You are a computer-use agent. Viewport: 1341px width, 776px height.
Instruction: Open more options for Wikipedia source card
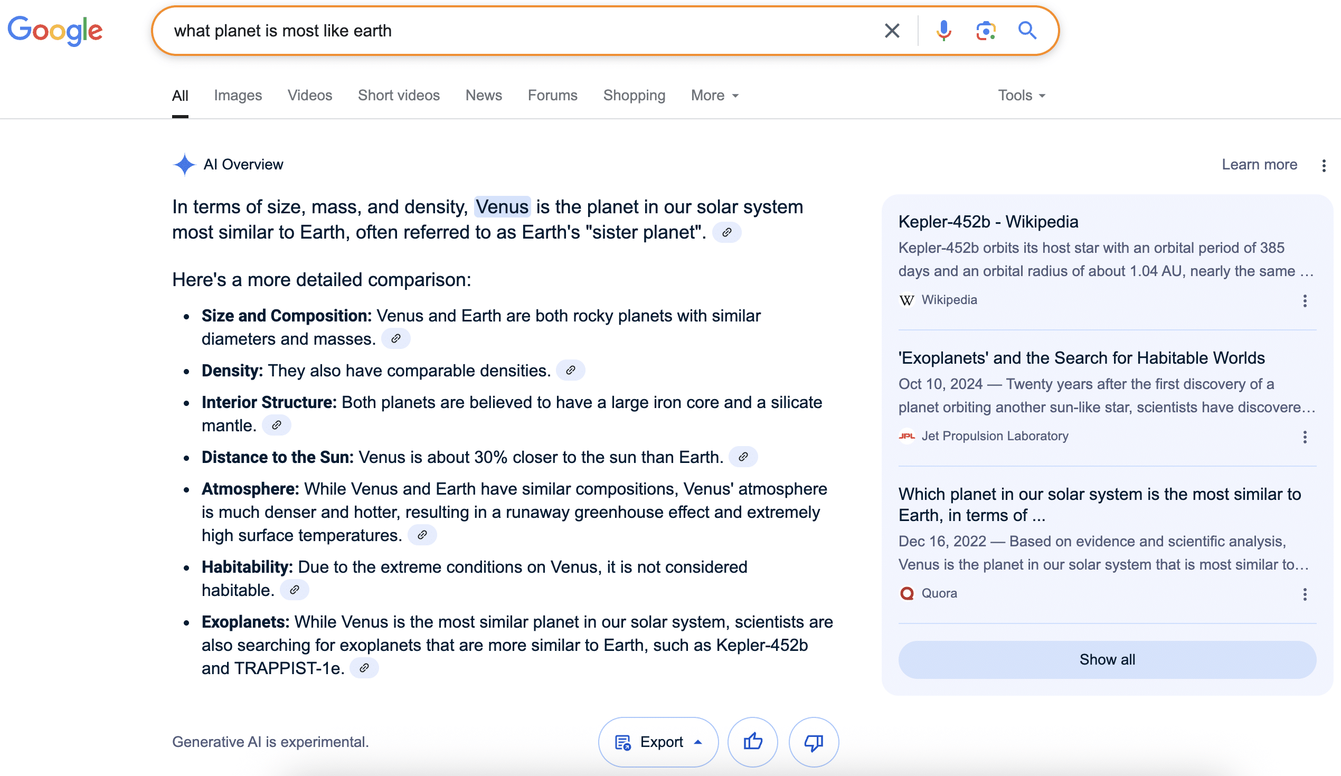point(1305,301)
